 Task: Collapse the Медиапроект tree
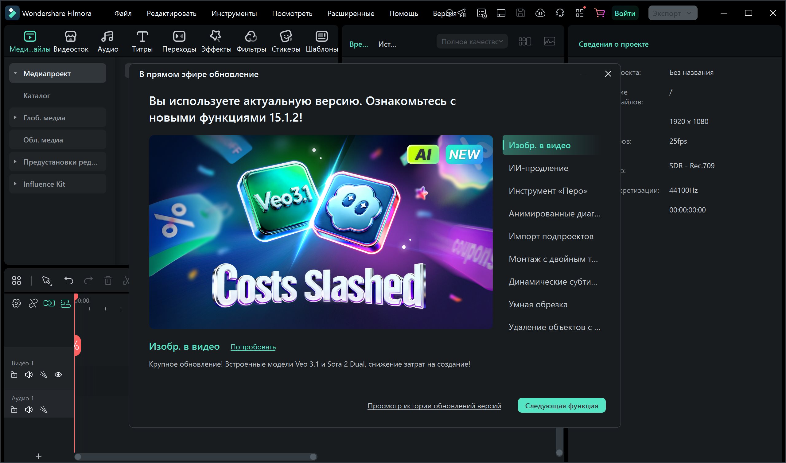click(15, 73)
